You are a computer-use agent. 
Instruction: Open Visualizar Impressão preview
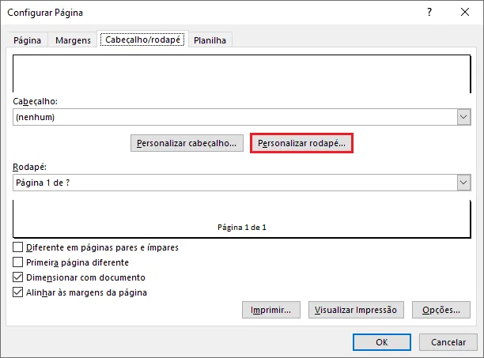(x=356, y=310)
